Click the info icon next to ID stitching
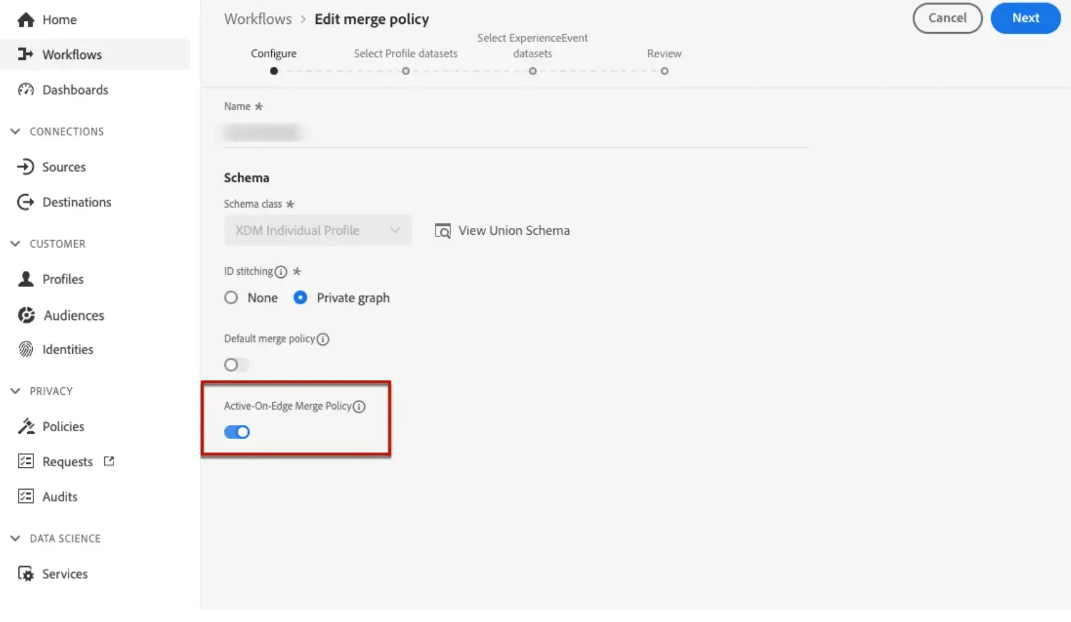 point(281,272)
